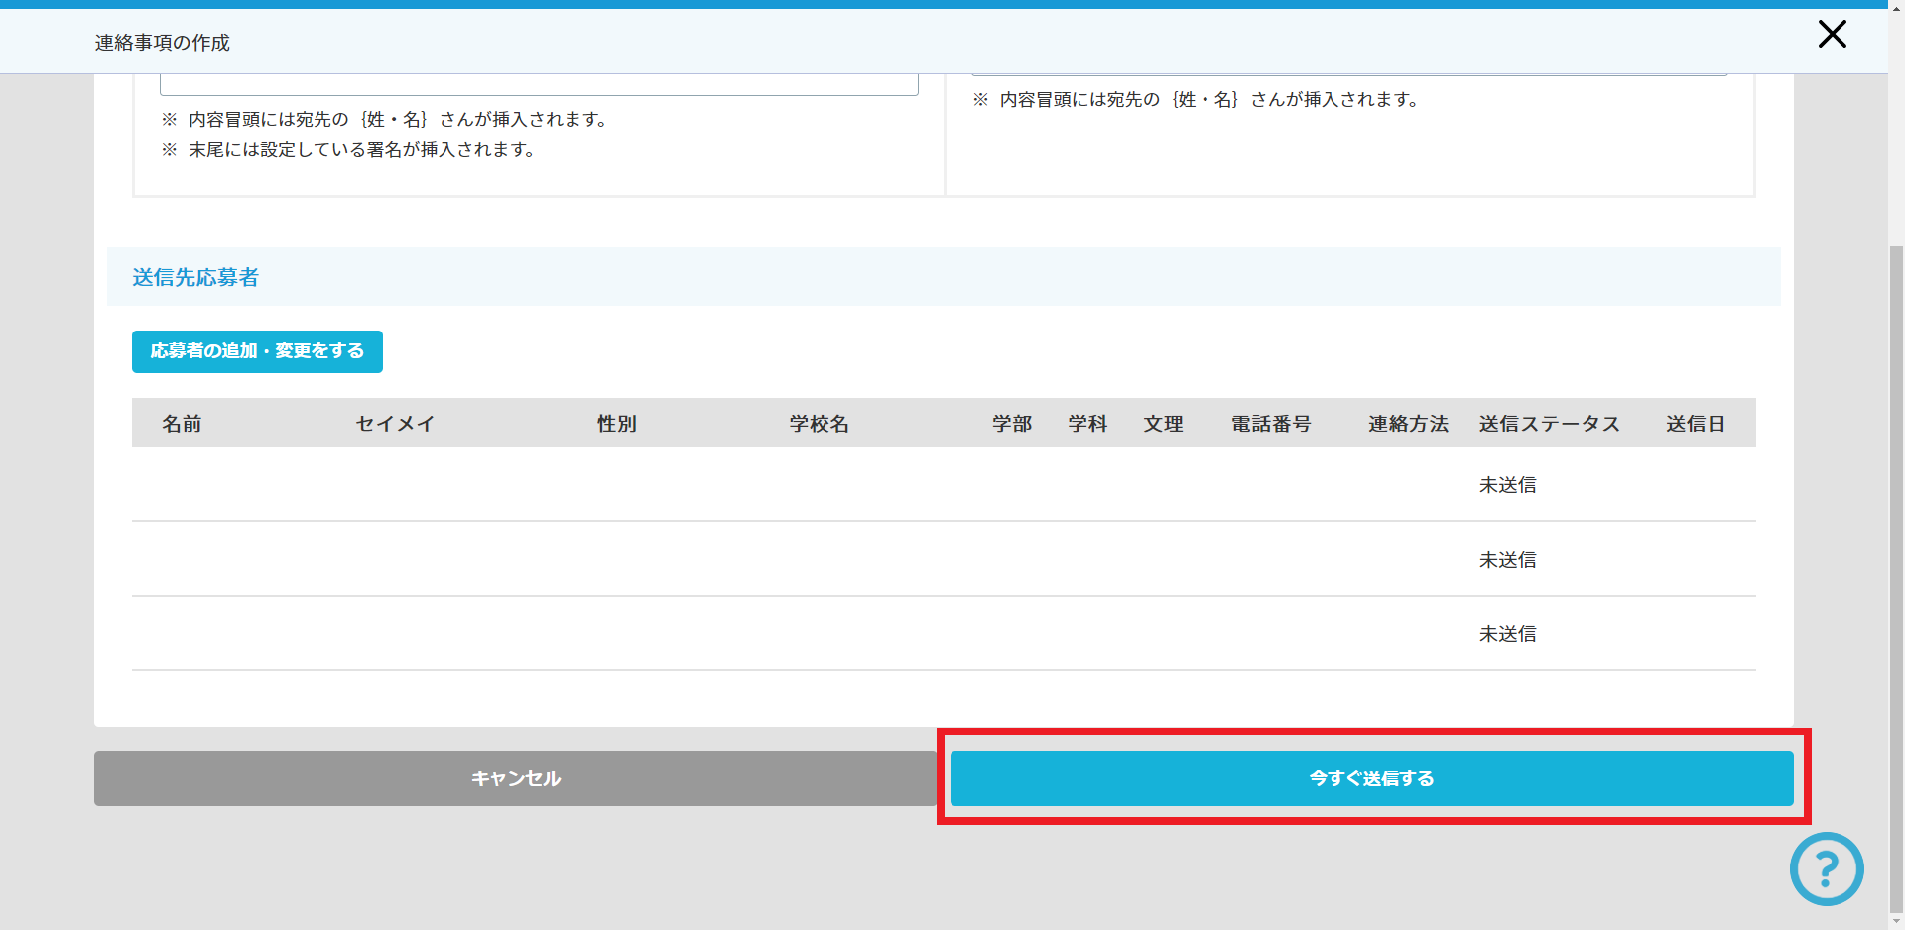Click the 文理 column header

pyautogui.click(x=1163, y=424)
